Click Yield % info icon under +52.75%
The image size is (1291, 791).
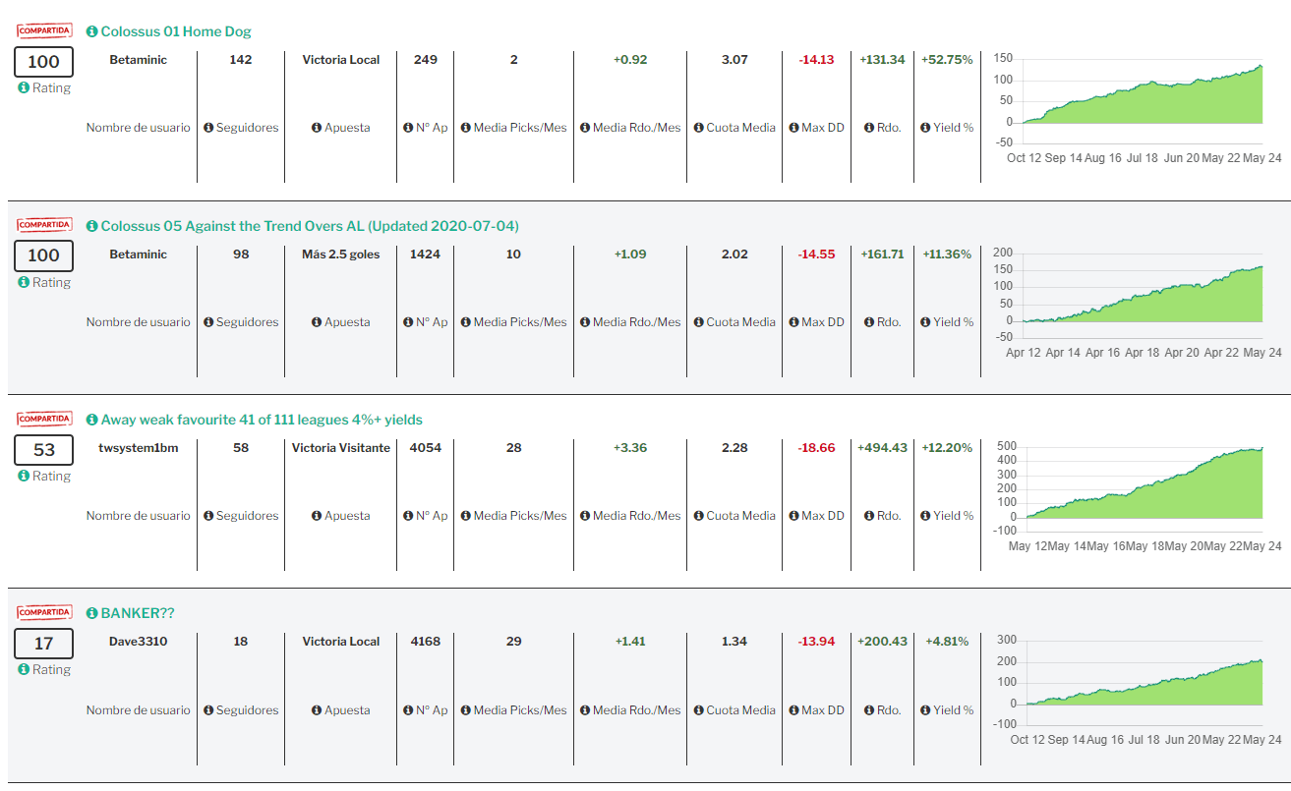click(x=925, y=128)
